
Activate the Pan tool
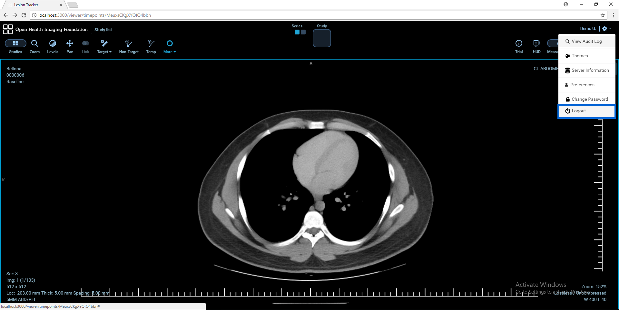70,46
